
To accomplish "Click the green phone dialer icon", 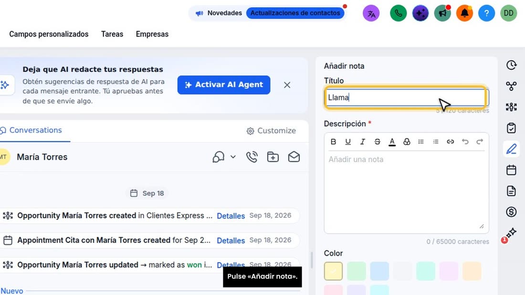I will 398,13.
